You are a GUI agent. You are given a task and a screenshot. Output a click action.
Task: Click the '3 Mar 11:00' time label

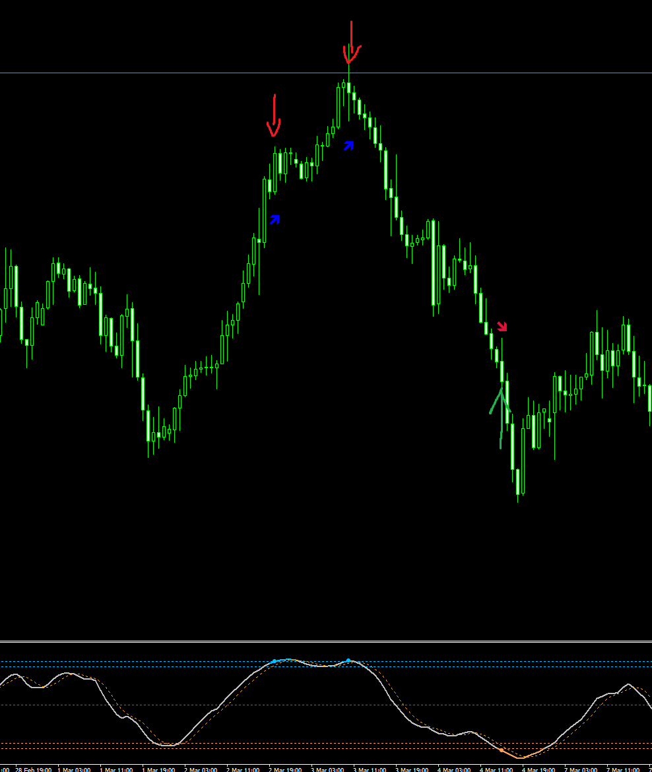pyautogui.click(x=370, y=769)
